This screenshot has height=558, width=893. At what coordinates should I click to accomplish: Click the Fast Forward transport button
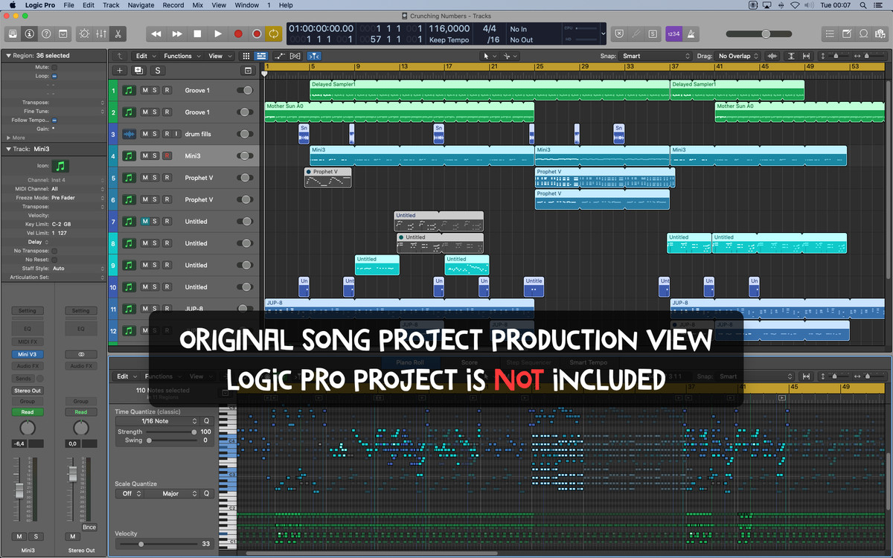tap(177, 33)
